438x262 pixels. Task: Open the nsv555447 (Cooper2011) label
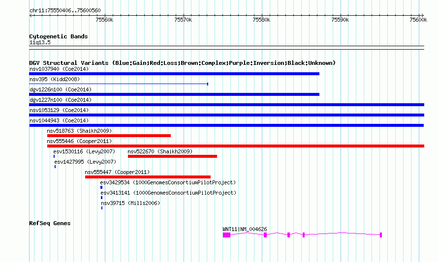coord(117,172)
